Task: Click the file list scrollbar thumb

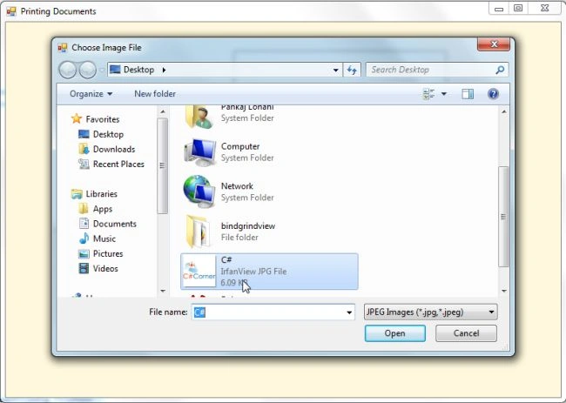Action: point(504,217)
